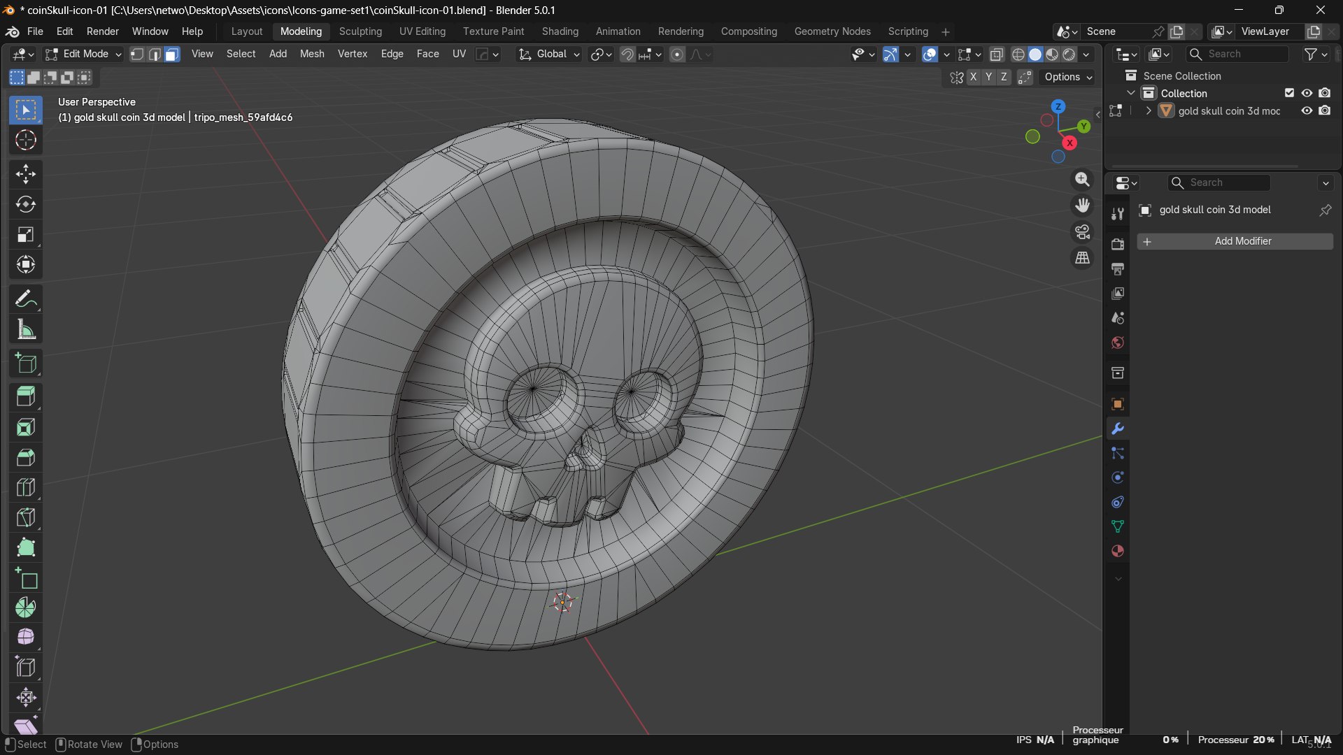The image size is (1343, 755).
Task: Click the Scene name field
Action: 1116,31
